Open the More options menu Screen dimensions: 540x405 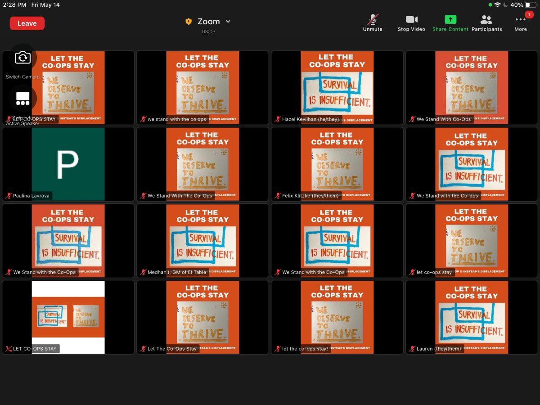[x=520, y=22]
